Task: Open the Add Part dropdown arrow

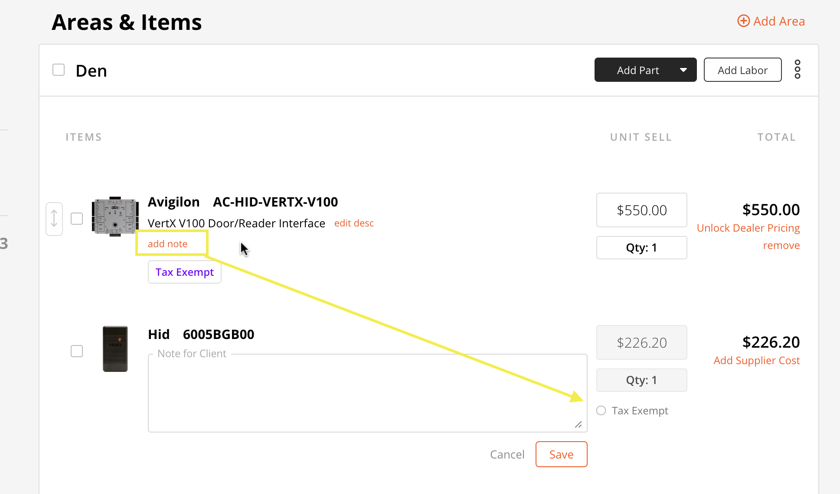Action: pyautogui.click(x=683, y=70)
